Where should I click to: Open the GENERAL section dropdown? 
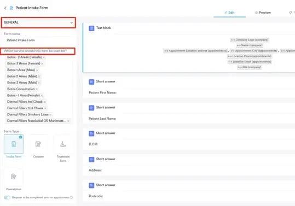point(38,22)
